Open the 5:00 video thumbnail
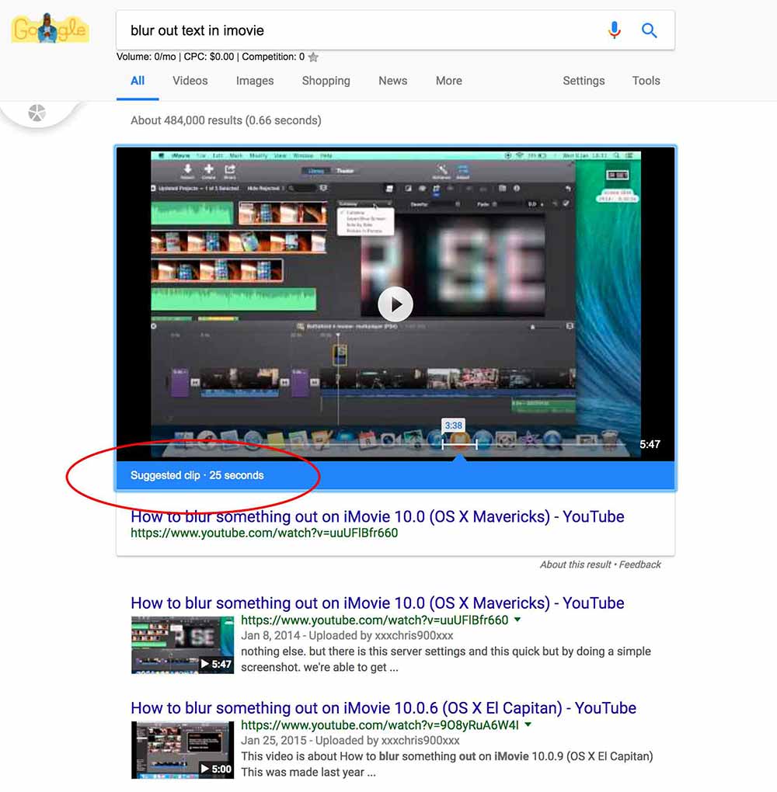 pyautogui.click(x=183, y=749)
